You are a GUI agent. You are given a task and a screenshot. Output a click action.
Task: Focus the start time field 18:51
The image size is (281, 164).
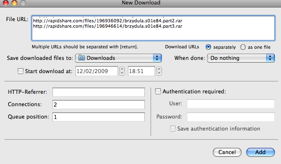click(x=142, y=71)
